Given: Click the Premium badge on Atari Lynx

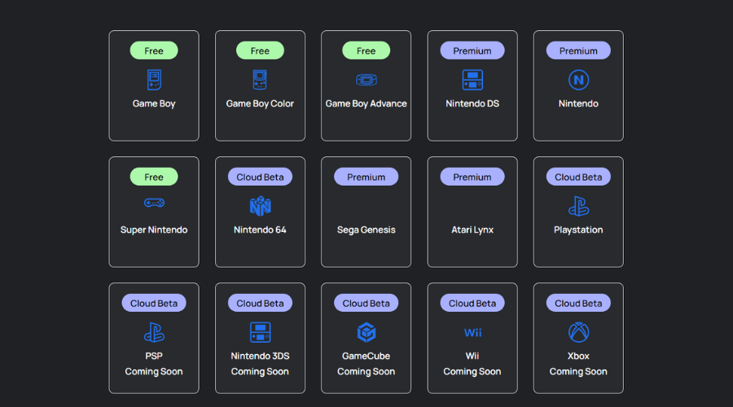Looking at the screenshot, I should (x=472, y=177).
